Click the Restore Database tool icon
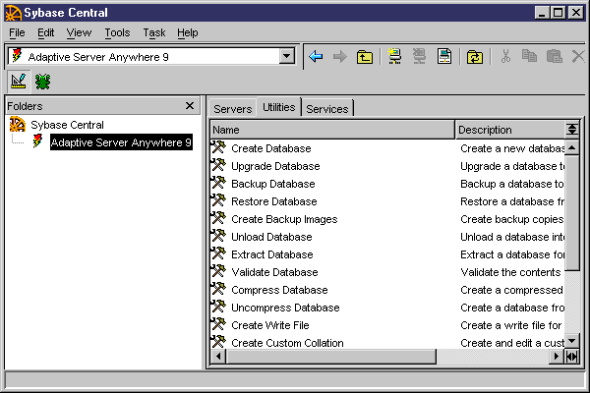 [x=218, y=200]
